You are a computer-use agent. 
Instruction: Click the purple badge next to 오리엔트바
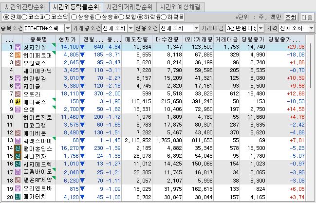18,189
